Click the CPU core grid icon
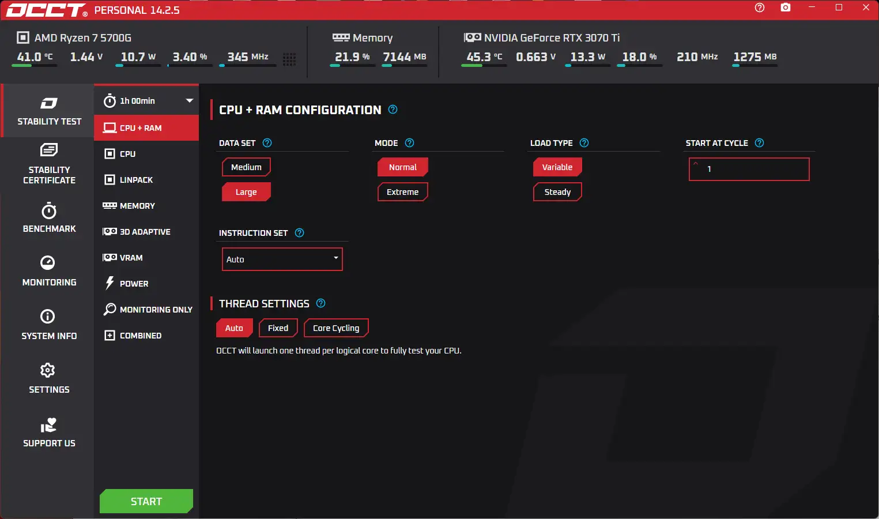This screenshot has width=879, height=519. (289, 59)
